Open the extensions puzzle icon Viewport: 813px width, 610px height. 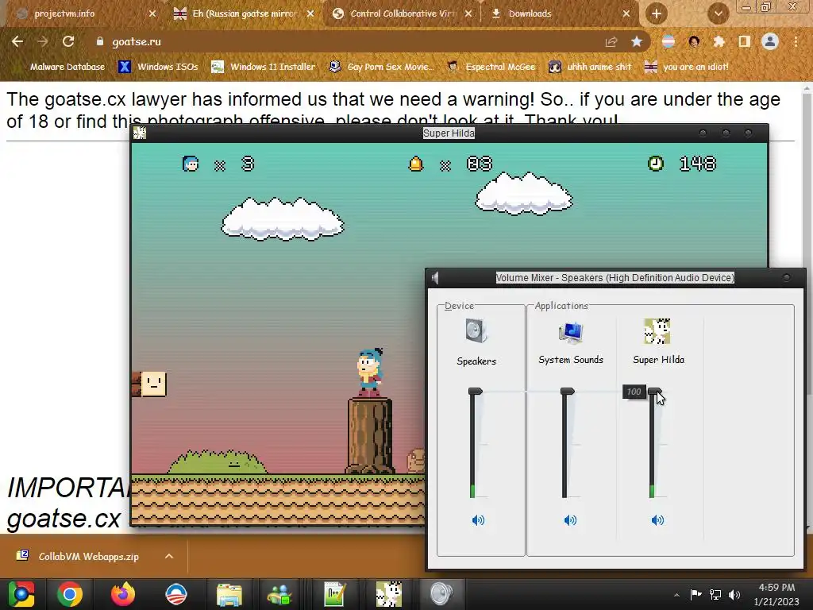coord(719,41)
